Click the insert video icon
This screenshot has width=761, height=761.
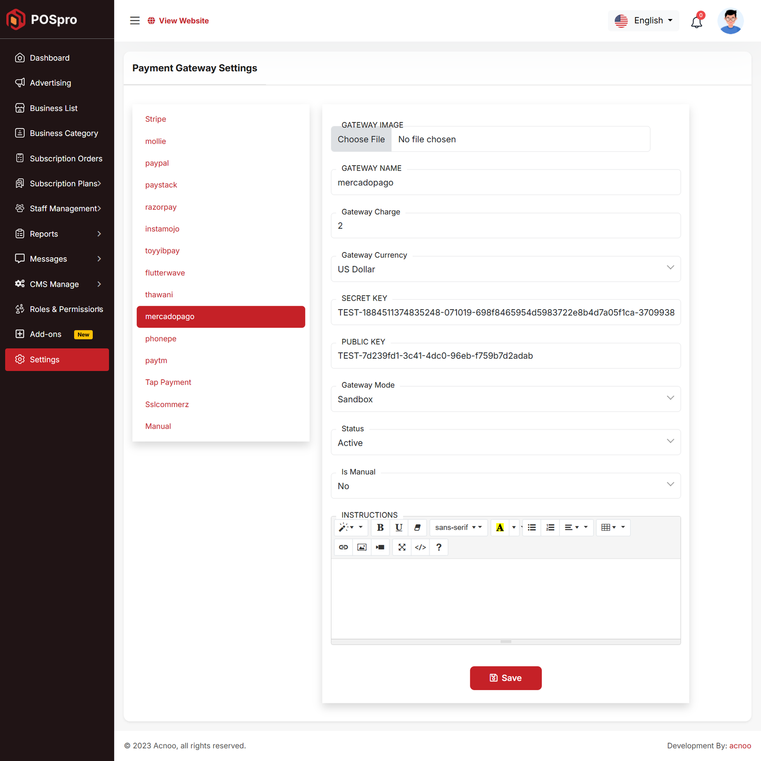380,547
